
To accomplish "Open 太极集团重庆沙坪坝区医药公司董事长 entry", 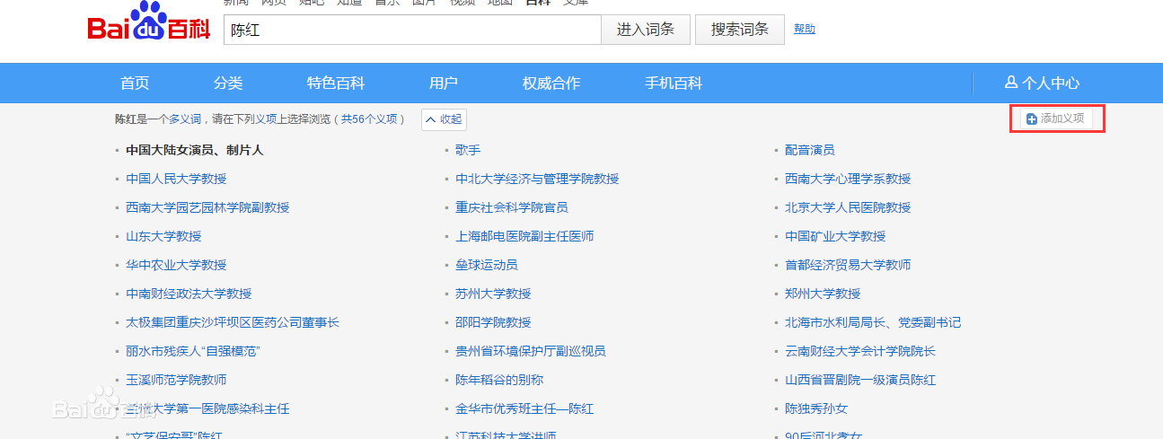I will click(x=233, y=322).
